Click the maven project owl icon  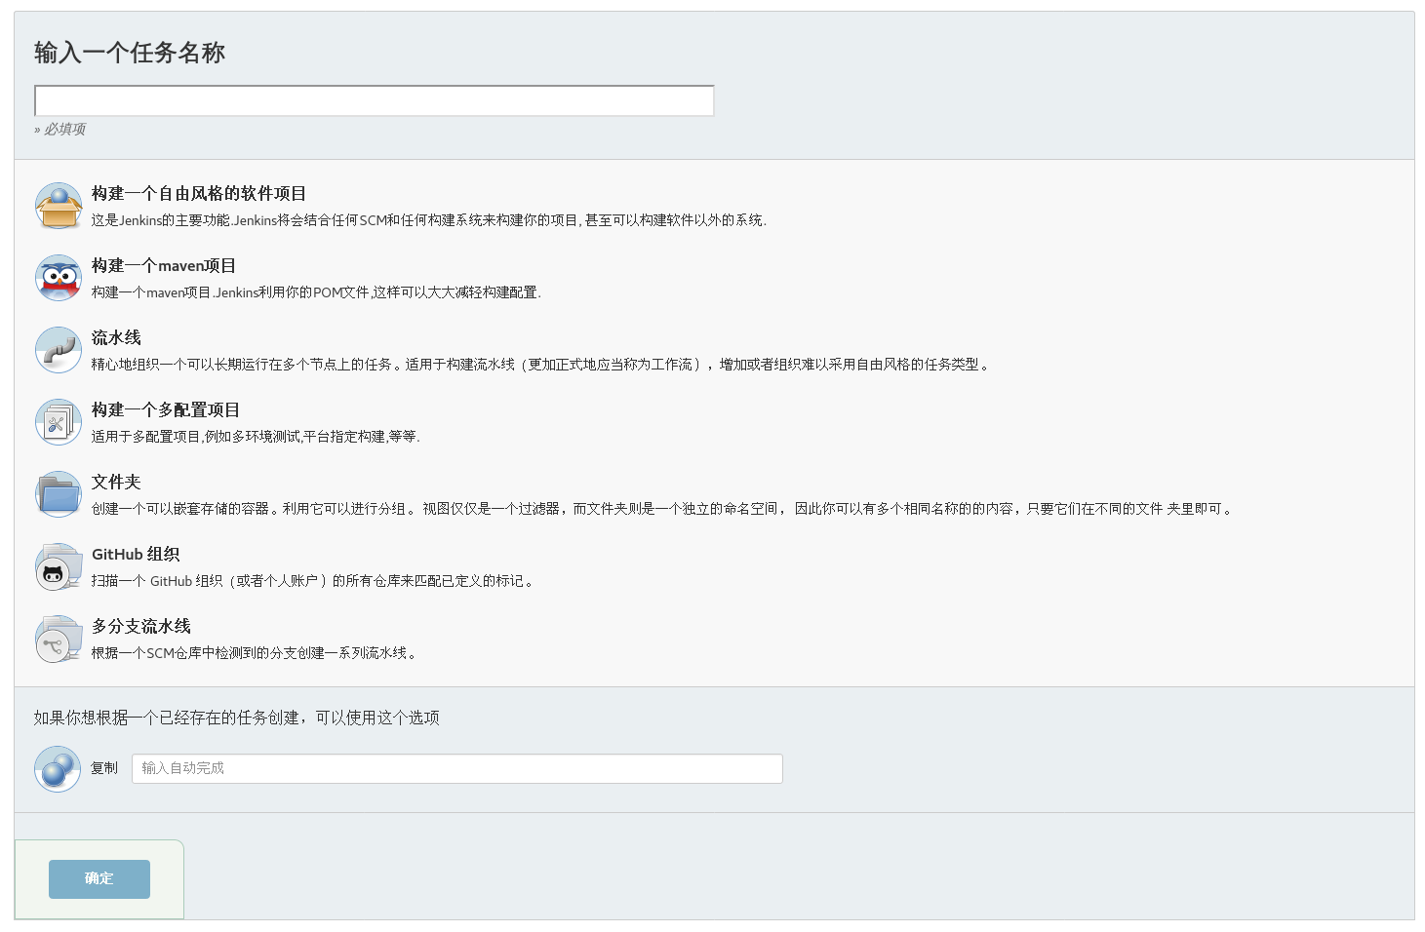point(59,278)
